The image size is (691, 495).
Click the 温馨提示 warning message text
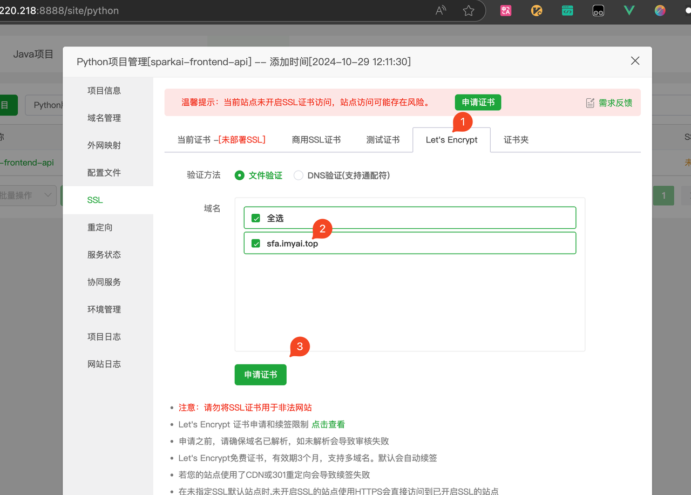[x=306, y=103]
